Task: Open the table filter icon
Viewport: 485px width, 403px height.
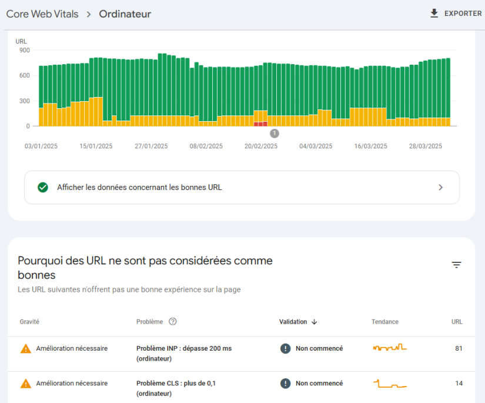Action: [456, 265]
